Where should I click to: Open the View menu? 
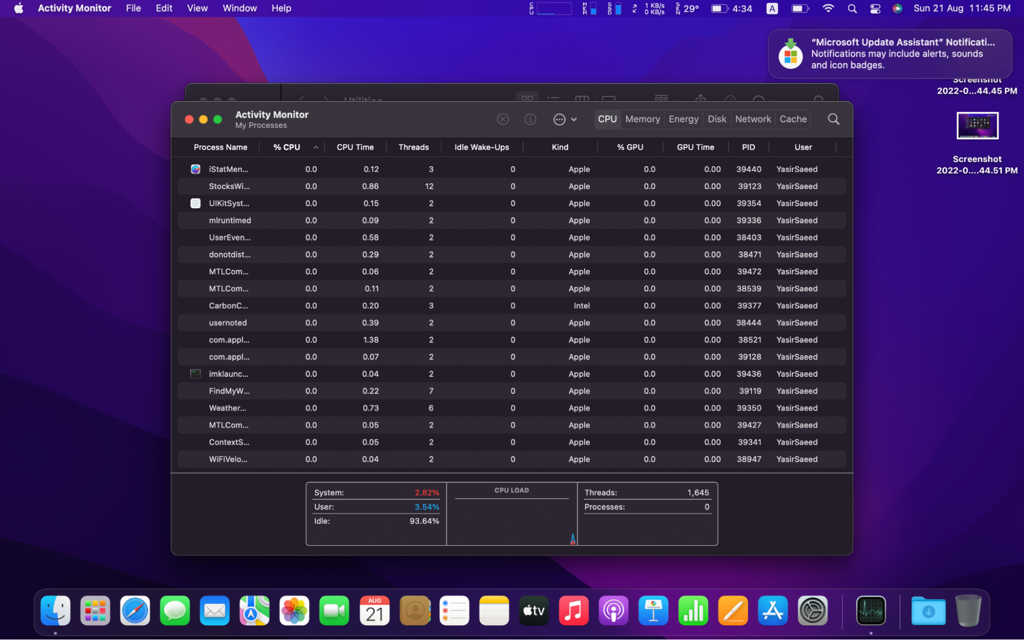point(197,8)
